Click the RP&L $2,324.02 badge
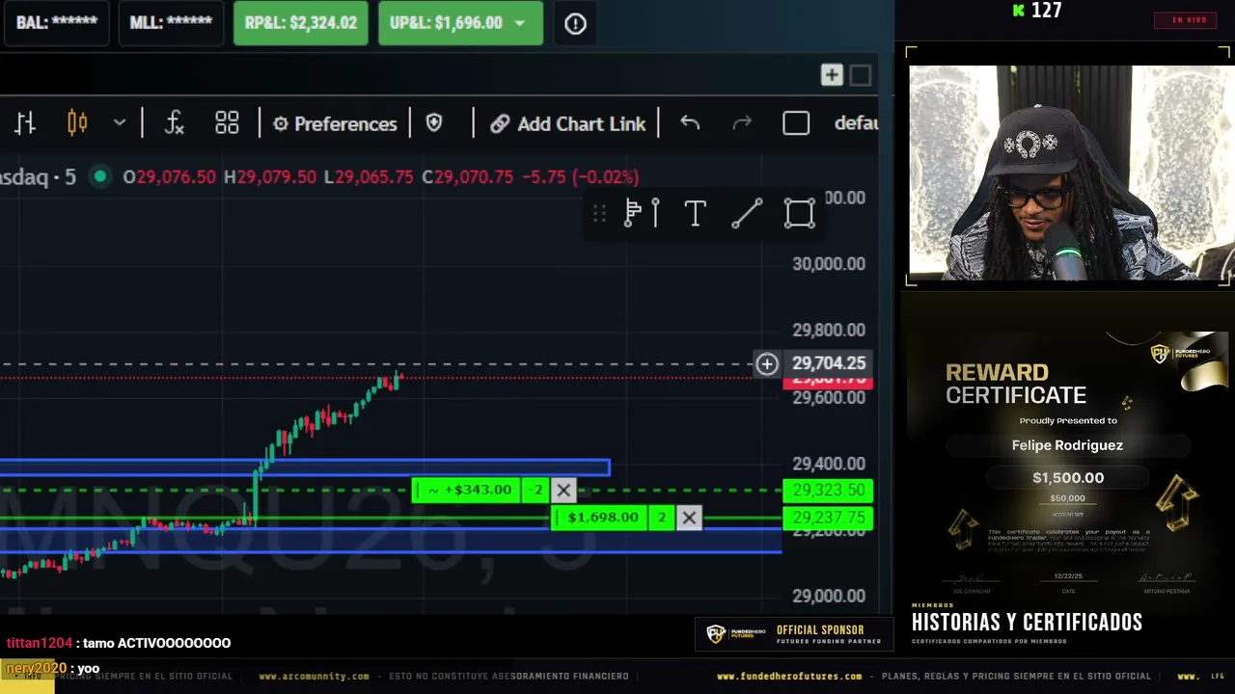 tap(301, 23)
